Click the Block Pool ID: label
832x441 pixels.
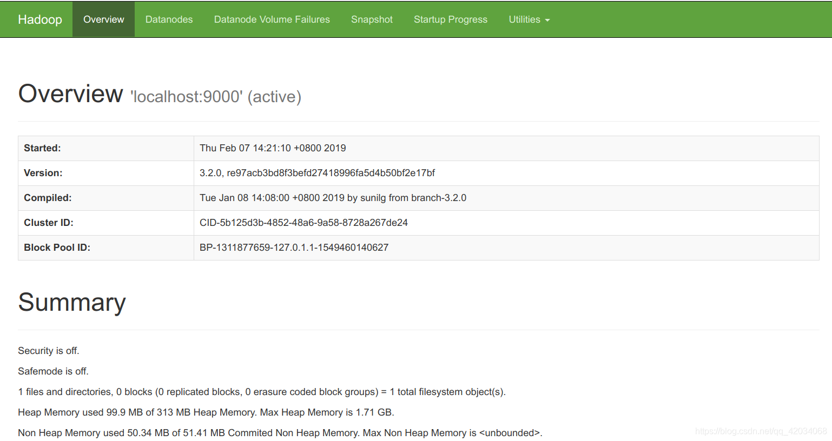pos(57,248)
